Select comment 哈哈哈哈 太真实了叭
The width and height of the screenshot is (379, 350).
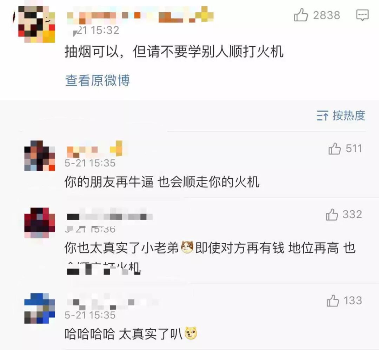(131, 334)
